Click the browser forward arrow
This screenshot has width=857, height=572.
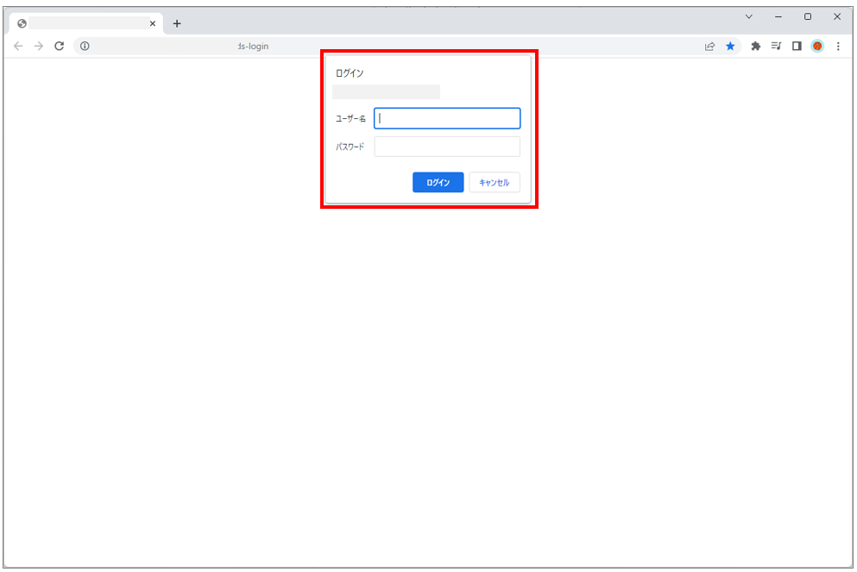(38, 47)
